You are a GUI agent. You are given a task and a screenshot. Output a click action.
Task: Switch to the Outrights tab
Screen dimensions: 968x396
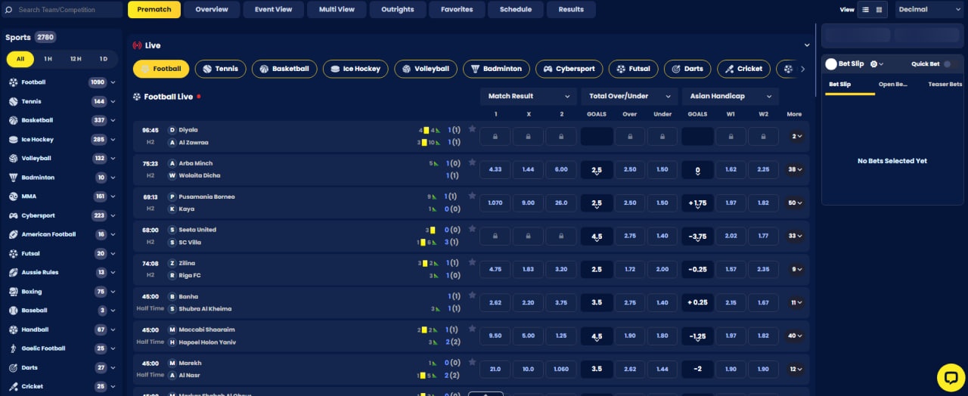tap(398, 10)
